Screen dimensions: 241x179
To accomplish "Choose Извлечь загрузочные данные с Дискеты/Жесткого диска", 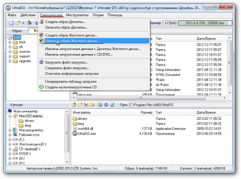I will click(94, 49).
